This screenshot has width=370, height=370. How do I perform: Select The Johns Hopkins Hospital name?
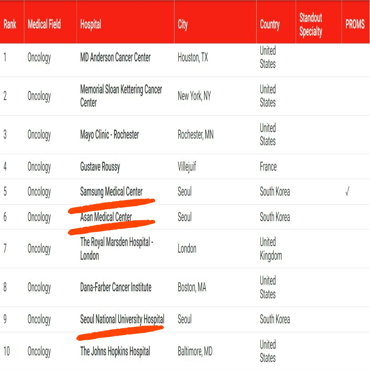click(115, 351)
